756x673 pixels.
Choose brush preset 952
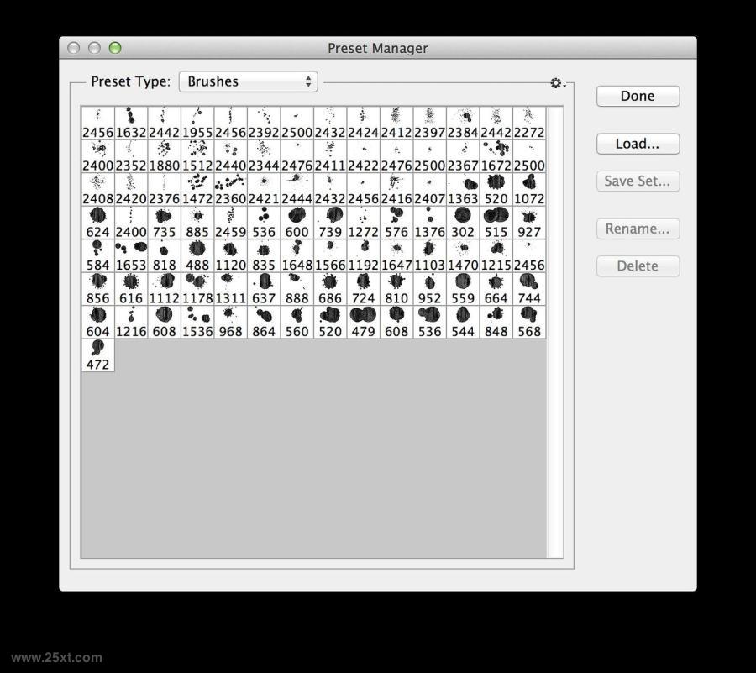click(x=429, y=290)
